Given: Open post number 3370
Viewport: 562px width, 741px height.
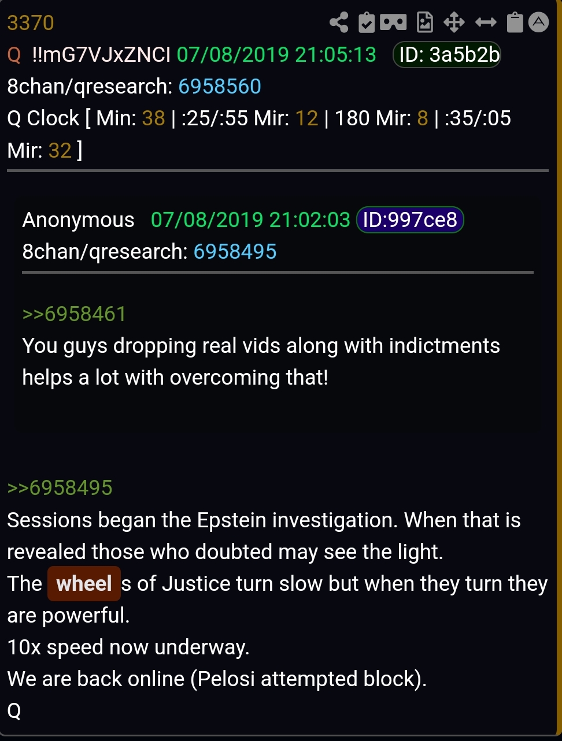Looking at the screenshot, I should (31, 23).
